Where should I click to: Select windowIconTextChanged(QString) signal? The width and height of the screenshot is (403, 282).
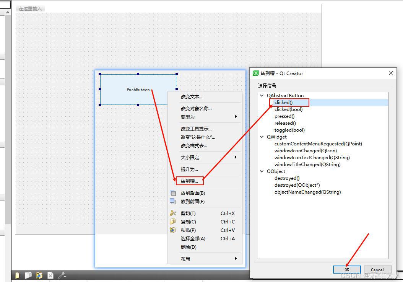(x=312, y=158)
